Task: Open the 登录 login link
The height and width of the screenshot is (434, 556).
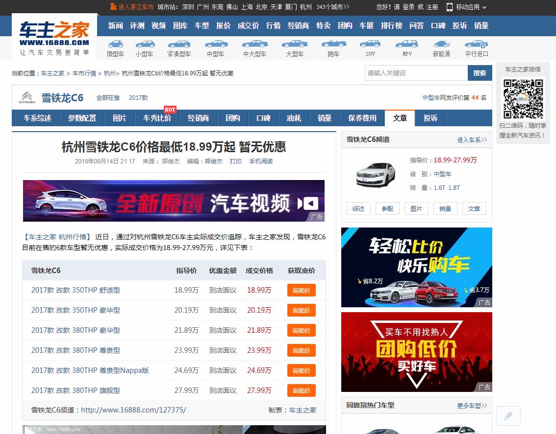Action: [x=408, y=7]
